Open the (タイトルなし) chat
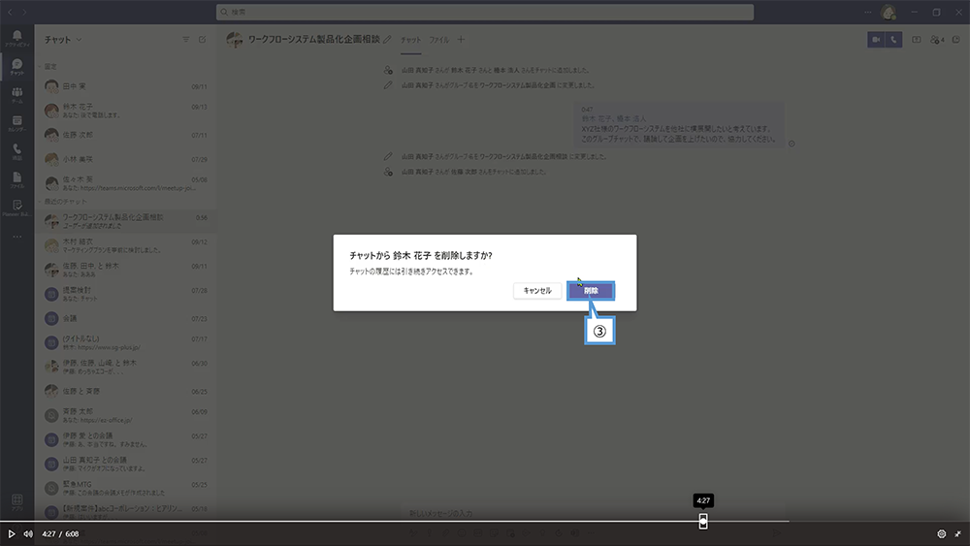The width and height of the screenshot is (970, 546). pyautogui.click(x=125, y=342)
